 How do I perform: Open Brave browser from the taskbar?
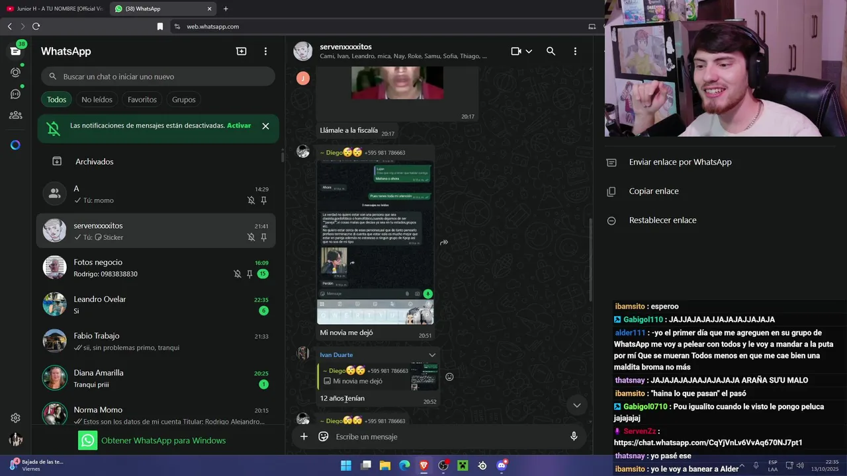point(424,465)
